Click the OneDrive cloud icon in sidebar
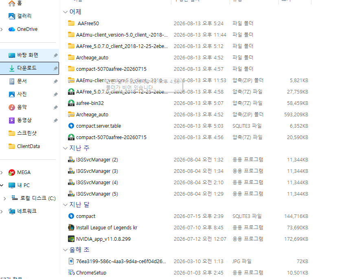The height and width of the screenshot is (279, 344). (x=12, y=29)
